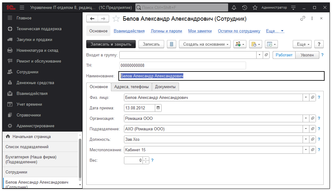
Task: Go back using the left arrow
Action: click(x=92, y=19)
